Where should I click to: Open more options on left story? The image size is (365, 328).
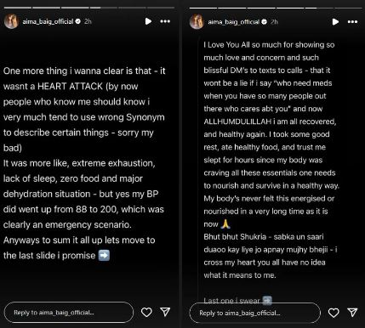tap(165, 21)
